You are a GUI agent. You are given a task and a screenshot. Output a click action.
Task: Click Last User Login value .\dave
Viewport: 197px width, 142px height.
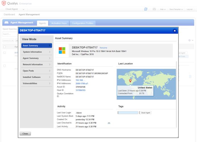point(79,113)
